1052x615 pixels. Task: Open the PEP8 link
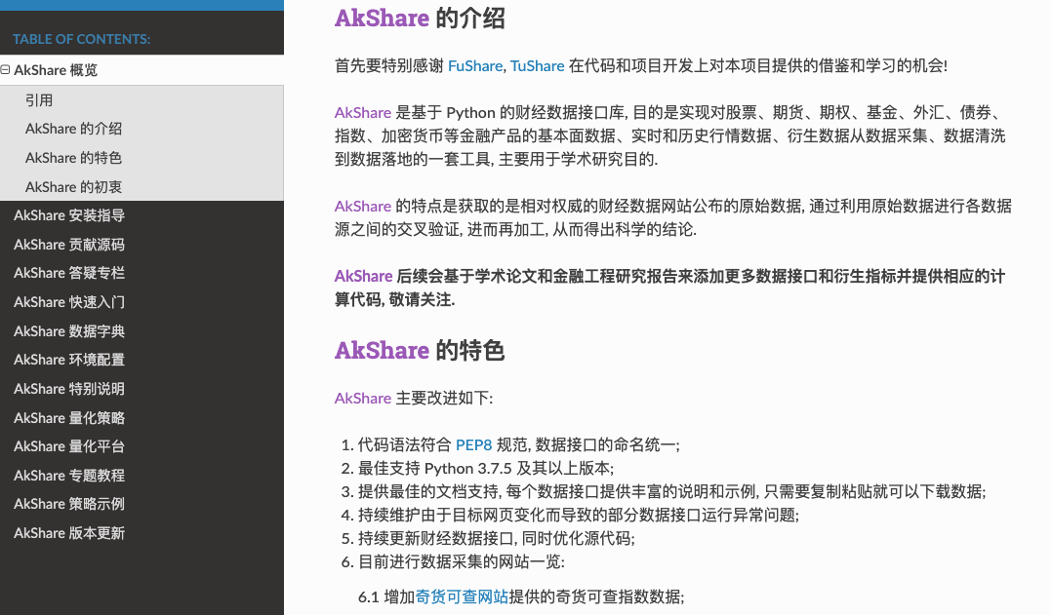coord(473,444)
